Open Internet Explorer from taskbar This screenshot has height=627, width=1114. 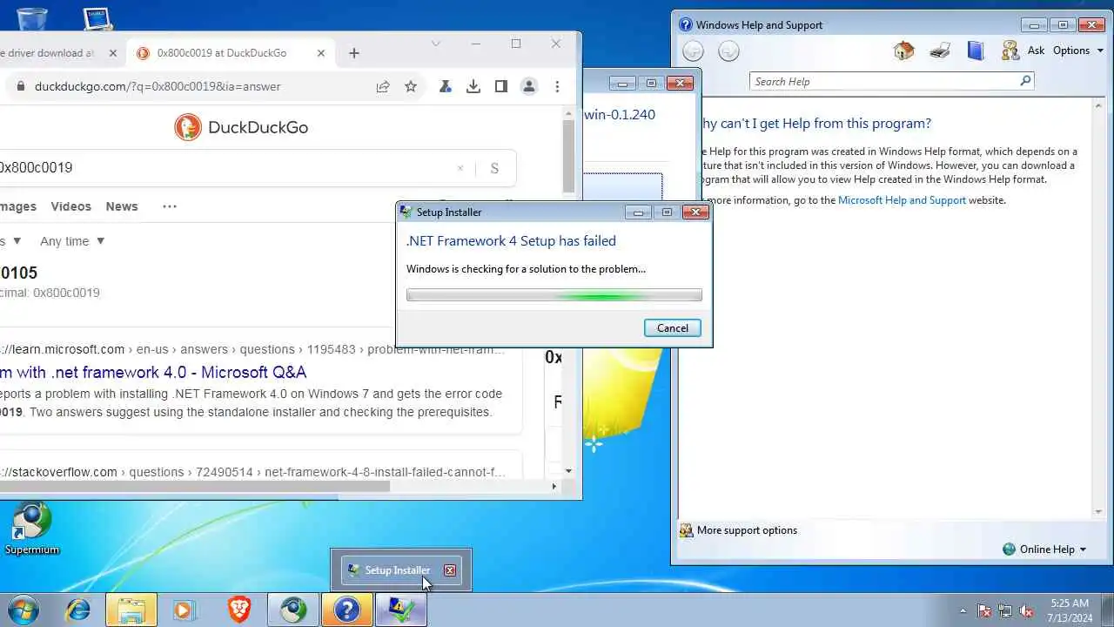pyautogui.click(x=78, y=610)
